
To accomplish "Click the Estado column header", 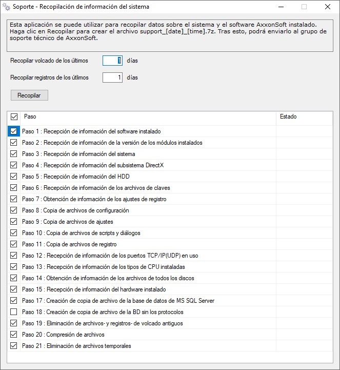I will pyautogui.click(x=303, y=117).
